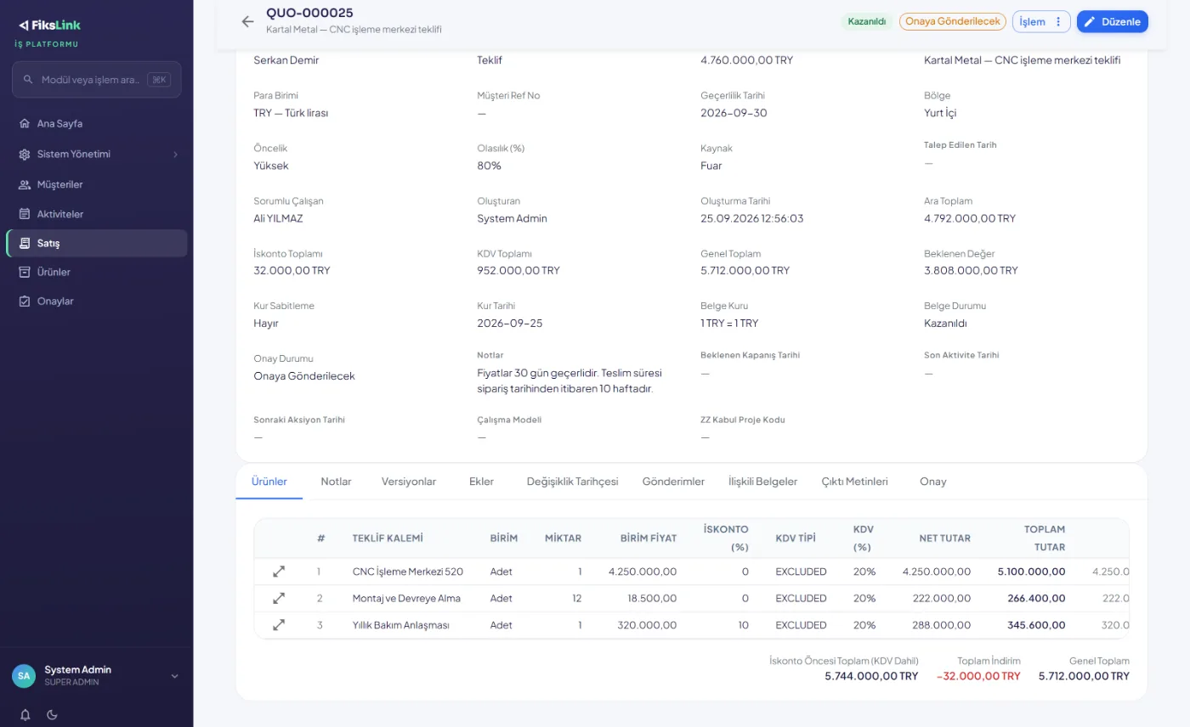Open notifications via the bell icon

(x=25, y=714)
